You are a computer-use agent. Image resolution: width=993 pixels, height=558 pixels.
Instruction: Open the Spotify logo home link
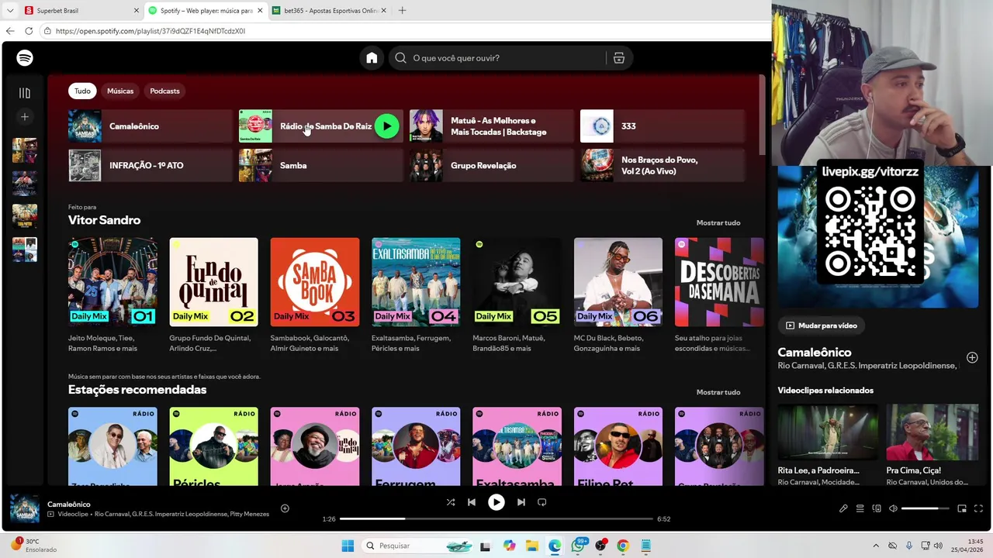(x=25, y=58)
